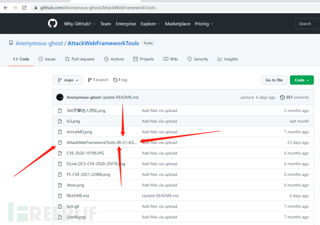Expand the Explore navigation menu
The width and height of the screenshot is (320, 225).
150,24
